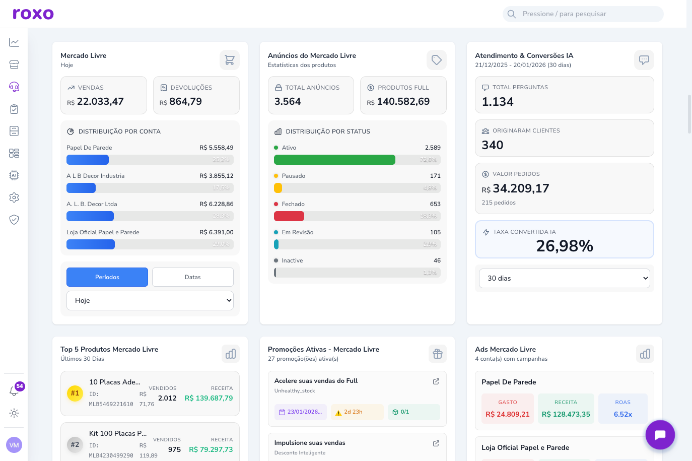Select the Períodos tab
692x461 pixels.
pos(107,277)
